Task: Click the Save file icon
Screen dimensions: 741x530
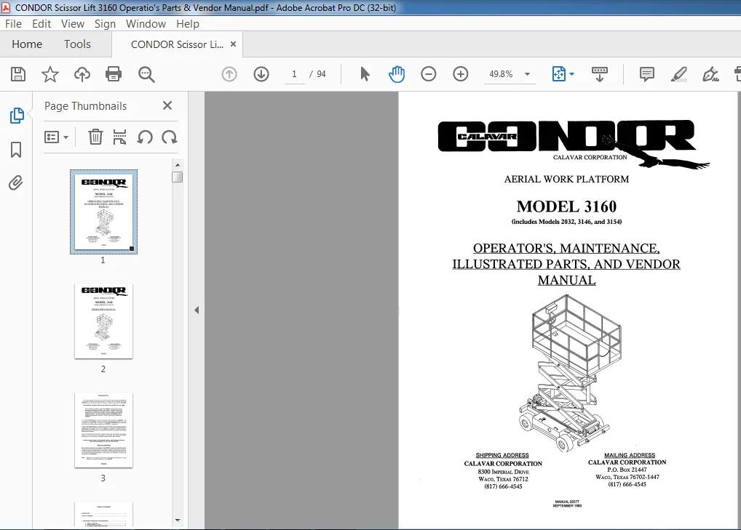Action: click(x=18, y=74)
